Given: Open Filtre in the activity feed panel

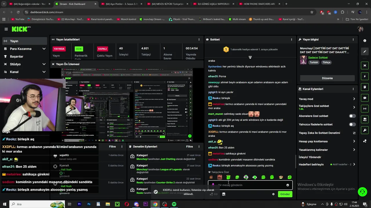Looking at the screenshot, I should pos(112,147).
